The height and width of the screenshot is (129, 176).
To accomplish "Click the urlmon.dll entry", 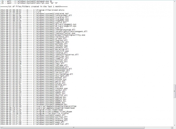I will (33, 39).
